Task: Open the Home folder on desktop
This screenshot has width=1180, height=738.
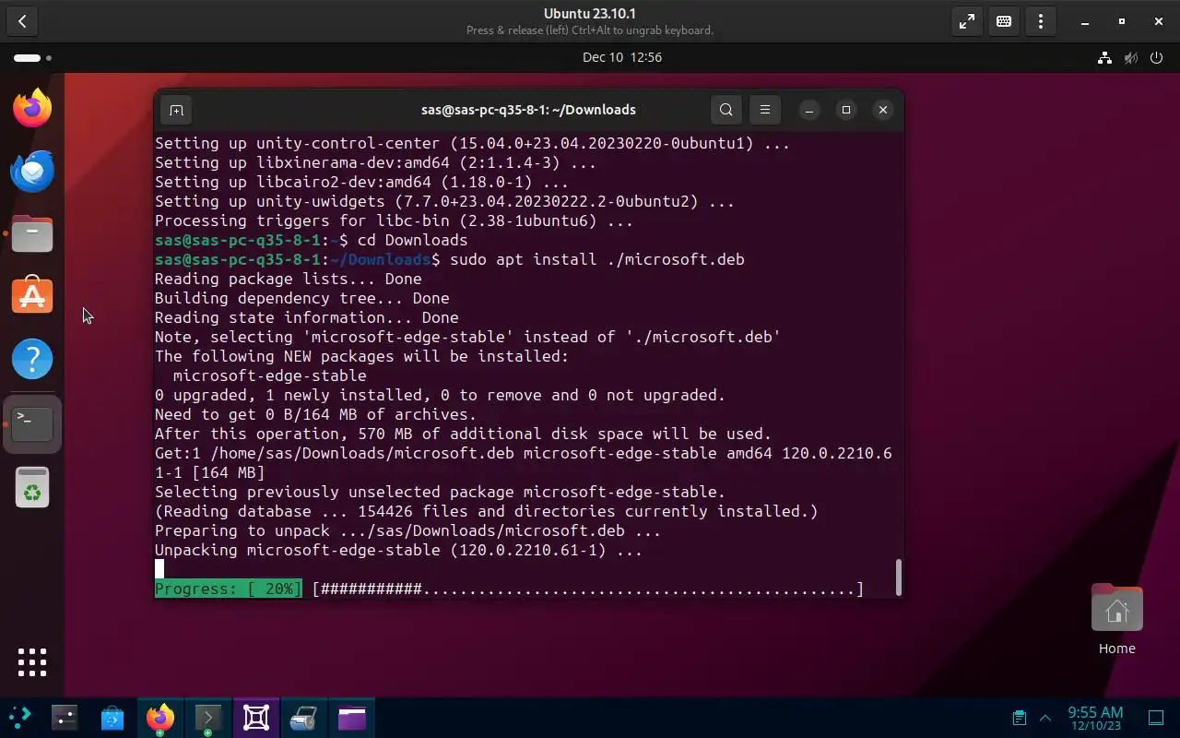Action: coord(1116,620)
